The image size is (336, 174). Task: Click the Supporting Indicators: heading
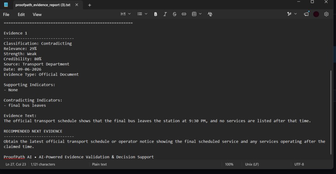click(29, 85)
